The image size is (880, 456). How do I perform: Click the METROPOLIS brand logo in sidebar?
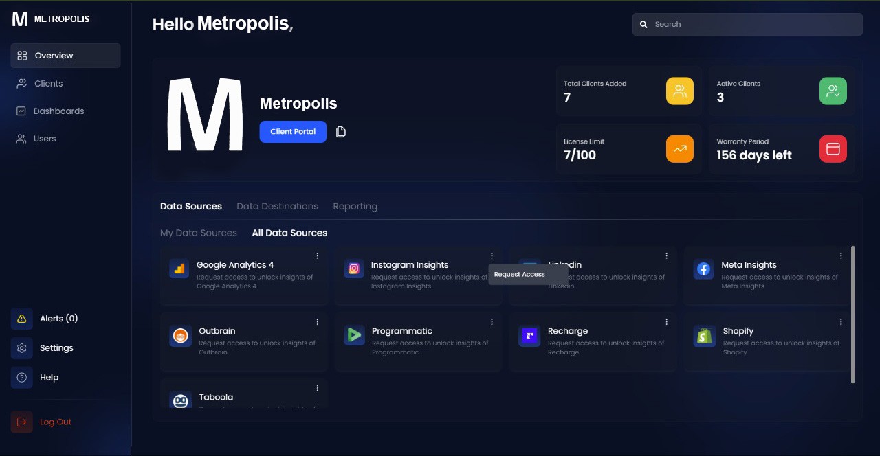pyautogui.click(x=51, y=19)
